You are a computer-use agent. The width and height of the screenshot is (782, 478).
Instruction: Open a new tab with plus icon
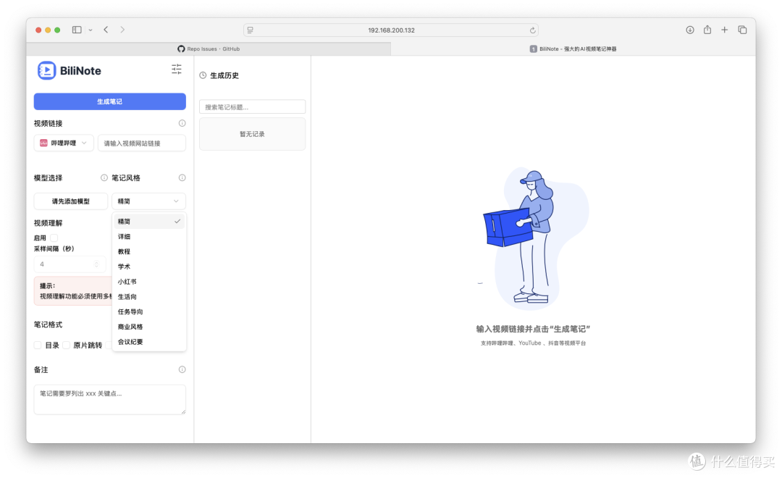click(724, 30)
